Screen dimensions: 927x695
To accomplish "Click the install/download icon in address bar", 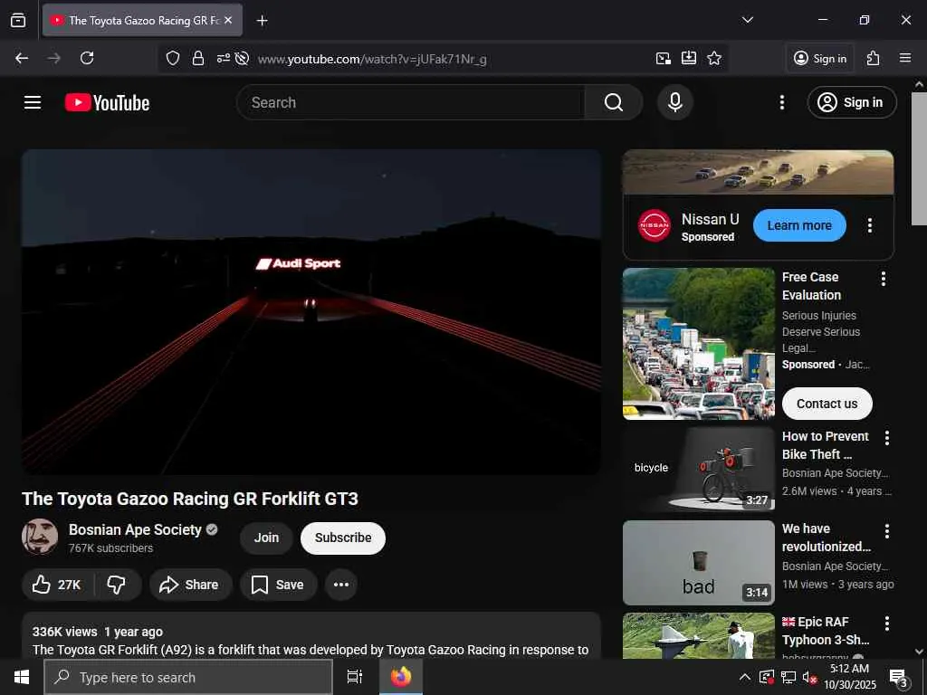I will click(x=689, y=58).
